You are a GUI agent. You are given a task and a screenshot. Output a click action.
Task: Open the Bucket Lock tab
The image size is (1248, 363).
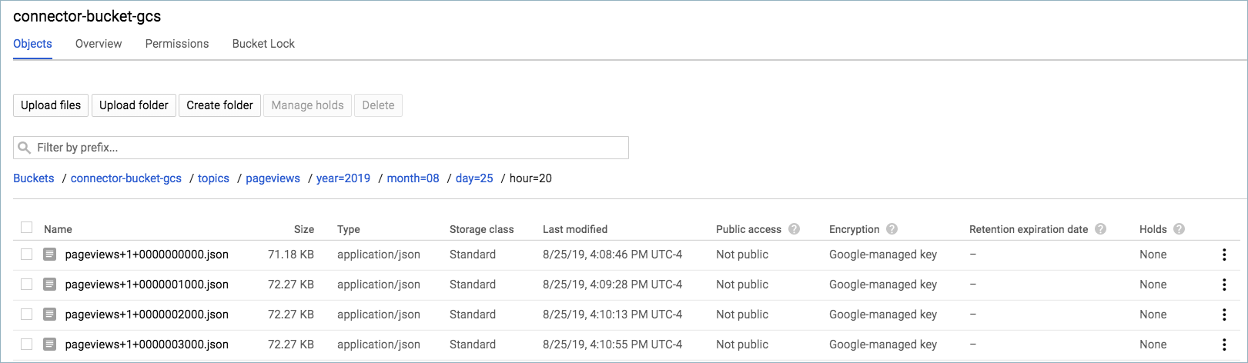tap(263, 44)
